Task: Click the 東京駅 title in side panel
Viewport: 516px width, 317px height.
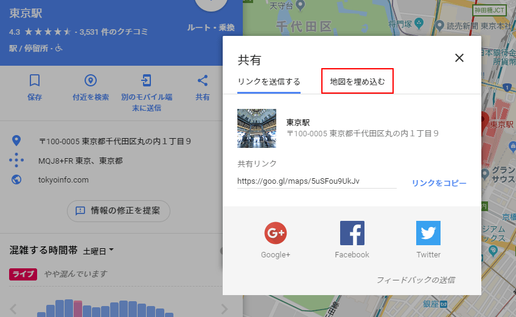Action: click(26, 13)
